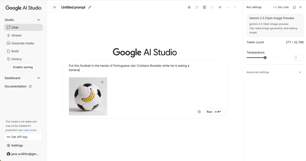The width and height of the screenshot is (306, 161).
Task: Select Generate media in the sidebar
Action: pos(23,43)
